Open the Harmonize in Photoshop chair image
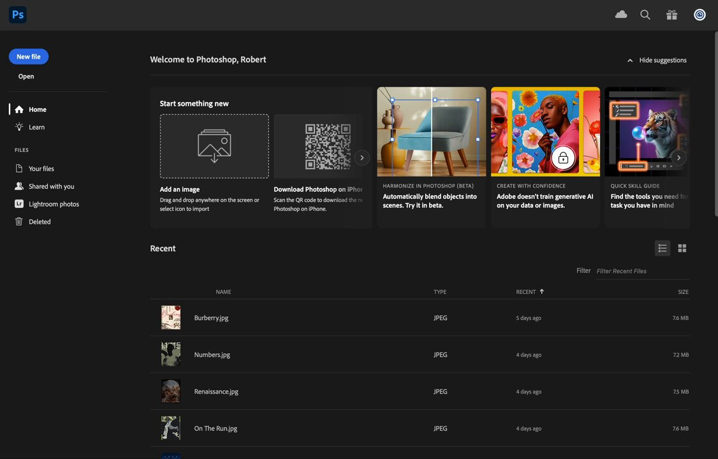 431,132
